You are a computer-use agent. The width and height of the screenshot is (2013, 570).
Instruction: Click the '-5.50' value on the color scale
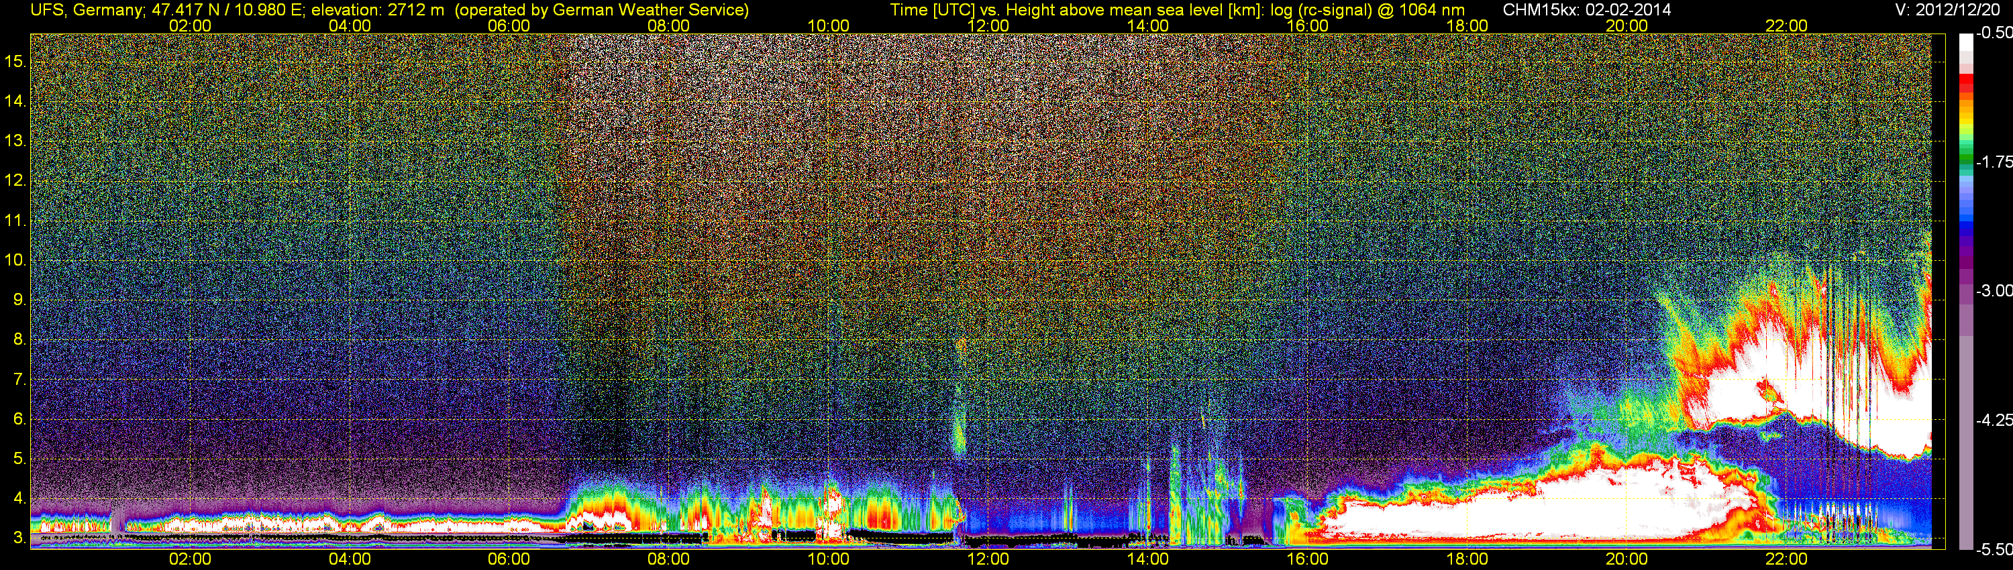1994,549
